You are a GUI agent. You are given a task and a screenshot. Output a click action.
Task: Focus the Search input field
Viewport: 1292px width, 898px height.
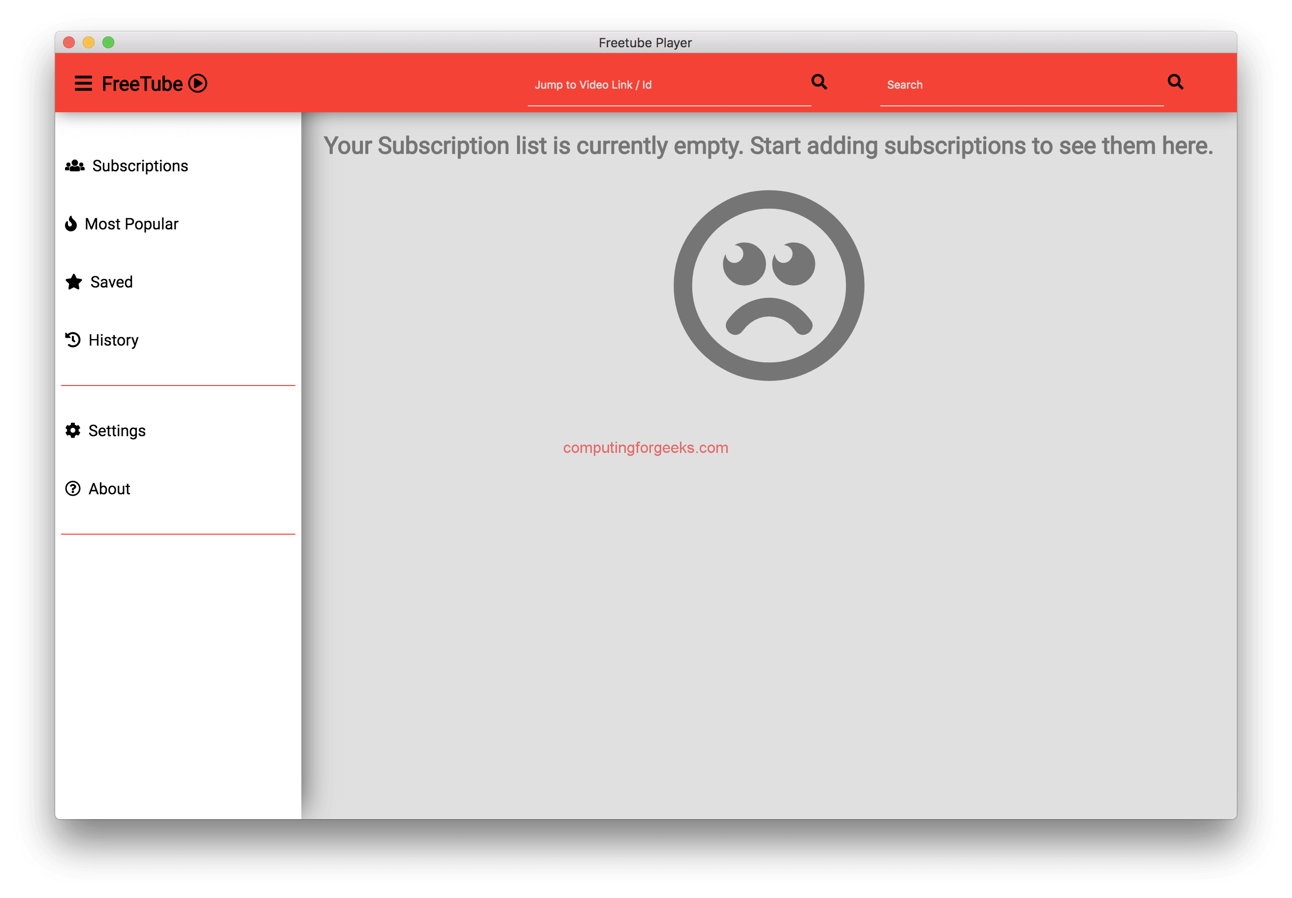1021,86
